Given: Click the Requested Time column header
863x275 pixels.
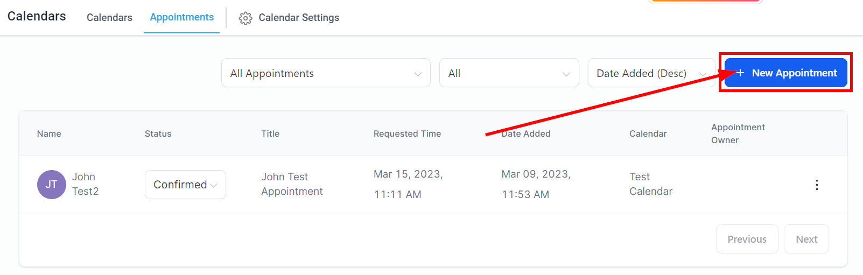Looking at the screenshot, I should click(x=407, y=133).
